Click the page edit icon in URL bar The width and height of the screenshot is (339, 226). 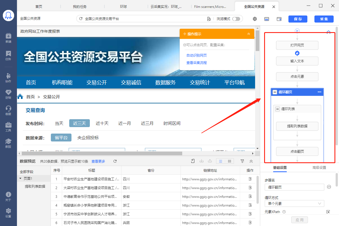tap(209, 19)
